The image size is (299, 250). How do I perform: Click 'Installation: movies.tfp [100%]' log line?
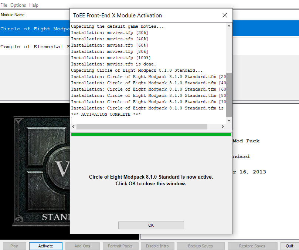111,58
